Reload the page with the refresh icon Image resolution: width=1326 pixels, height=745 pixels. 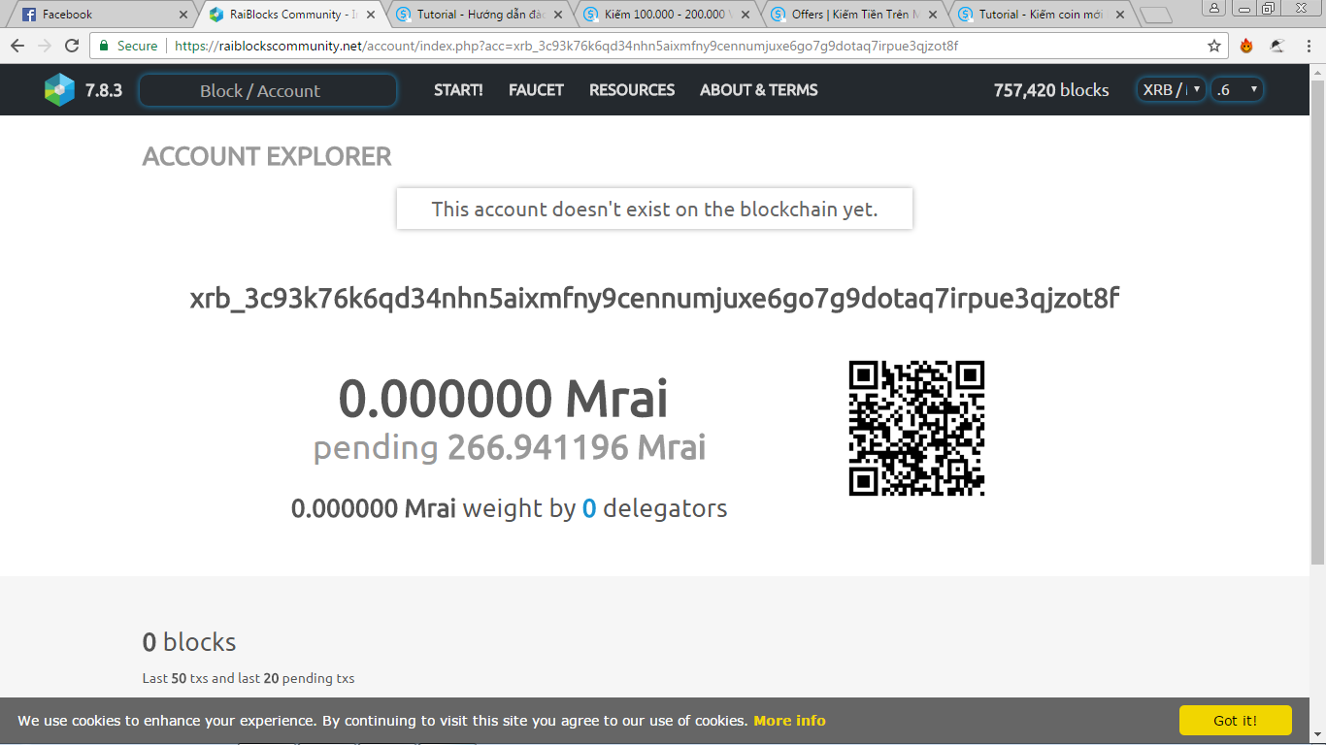tap(72, 46)
